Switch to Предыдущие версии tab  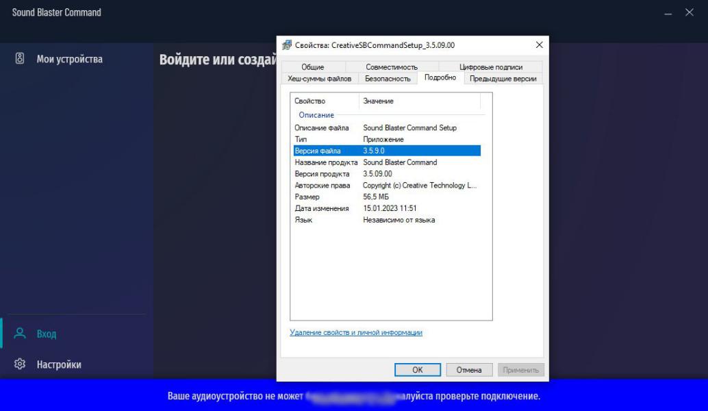coord(503,79)
